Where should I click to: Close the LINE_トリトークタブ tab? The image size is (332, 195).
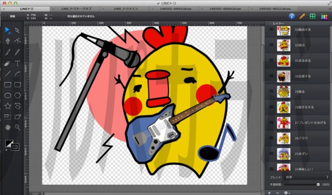[x=53, y=9]
